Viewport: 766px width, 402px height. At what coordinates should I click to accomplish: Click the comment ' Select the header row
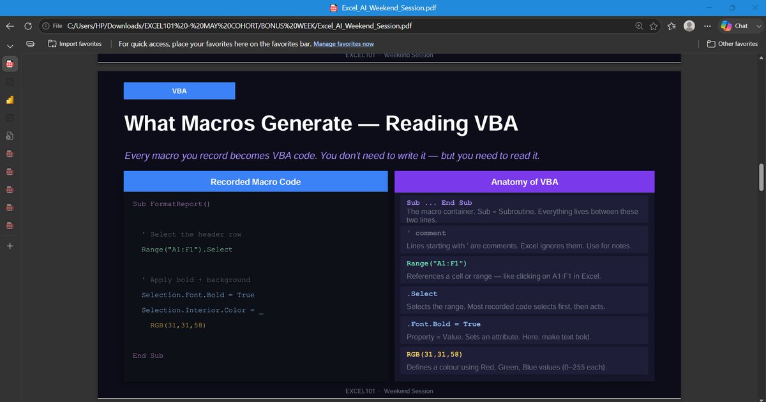coord(191,234)
